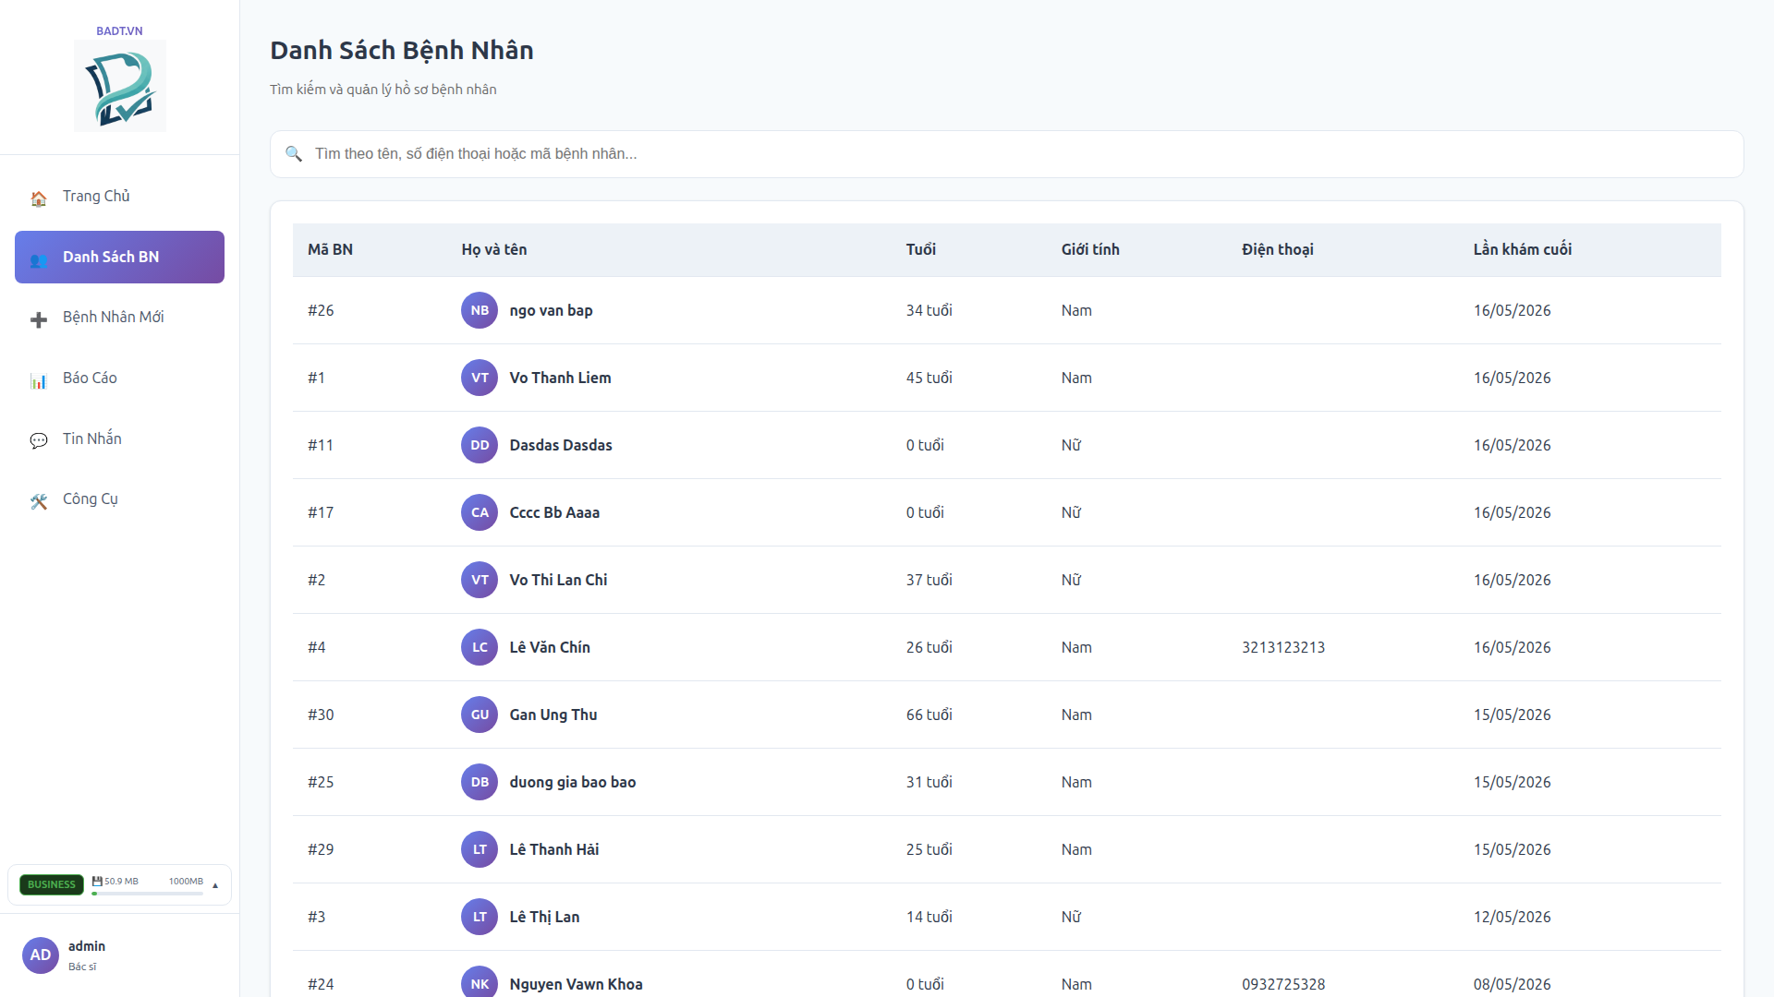
Task: Open the Công Cụ tools icon
Action: tap(39, 501)
